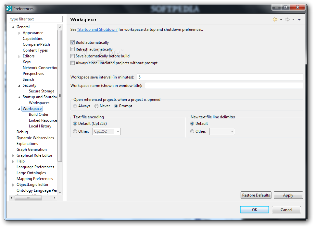The width and height of the screenshot is (314, 227).
Task: Open the back history dropdown arrow
Action: pyautogui.click(x=281, y=19)
